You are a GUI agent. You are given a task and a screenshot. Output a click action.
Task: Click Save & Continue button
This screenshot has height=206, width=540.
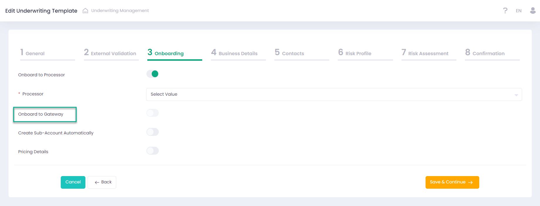452,182
